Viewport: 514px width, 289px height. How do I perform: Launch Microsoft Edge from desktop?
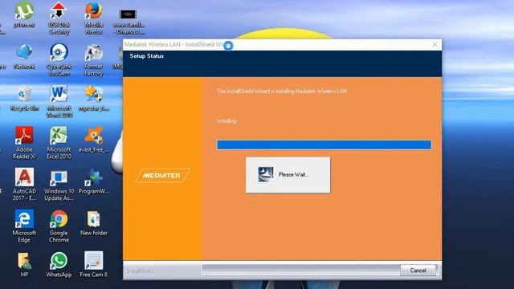[24, 226]
